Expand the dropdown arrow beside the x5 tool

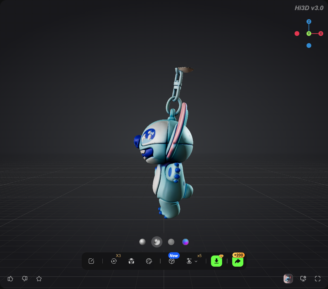click(x=196, y=261)
